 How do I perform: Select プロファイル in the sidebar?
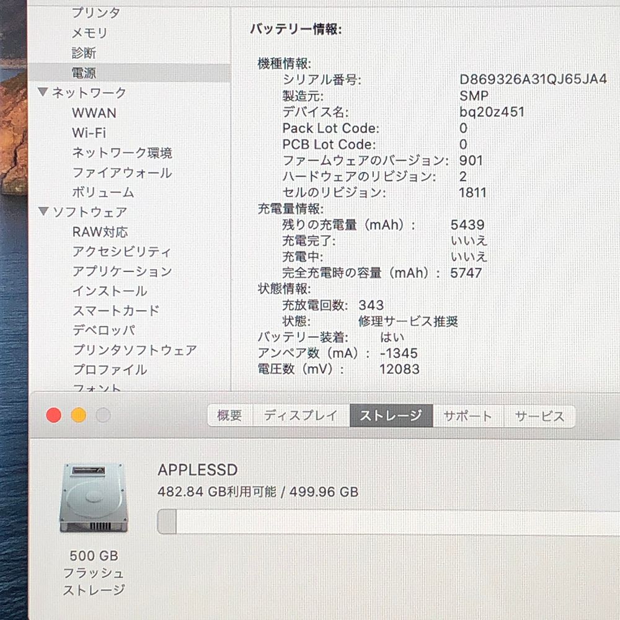coord(110,370)
